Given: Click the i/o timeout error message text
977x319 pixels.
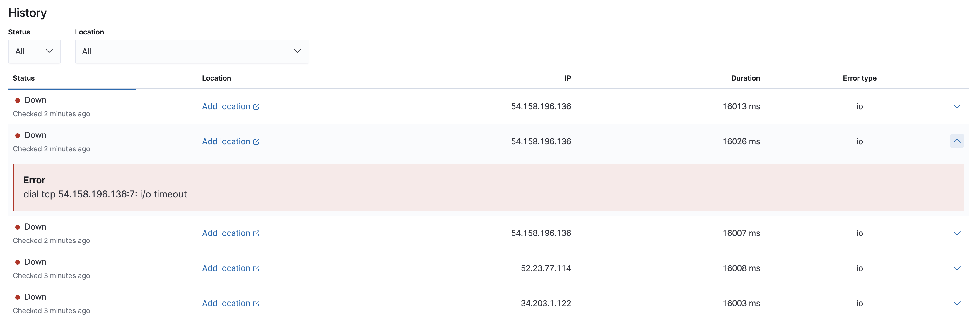Looking at the screenshot, I should coord(105,194).
